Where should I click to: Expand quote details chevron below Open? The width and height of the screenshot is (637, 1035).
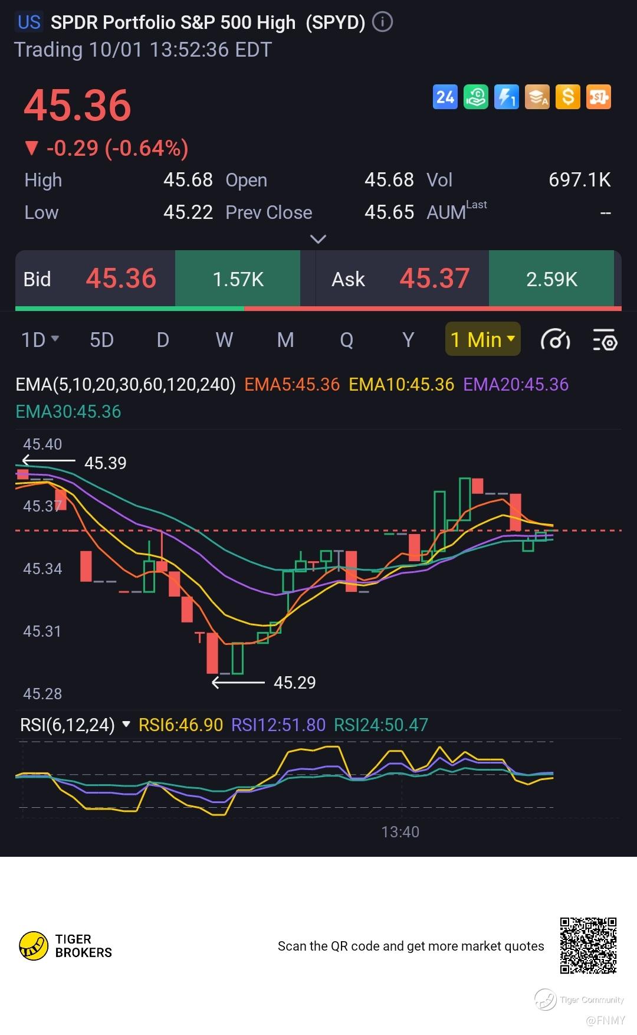[318, 239]
